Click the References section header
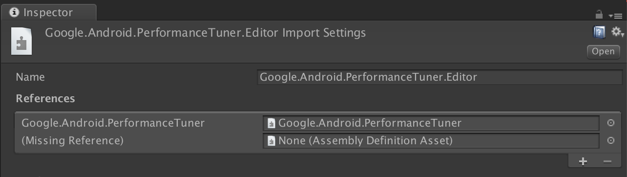 [45, 98]
